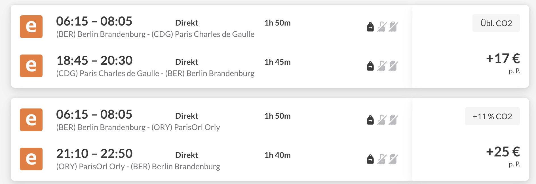536x184 pixels.
Task: Click easyJet logo on 18:45 CDG–Berlin flight
Action: pos(31,66)
